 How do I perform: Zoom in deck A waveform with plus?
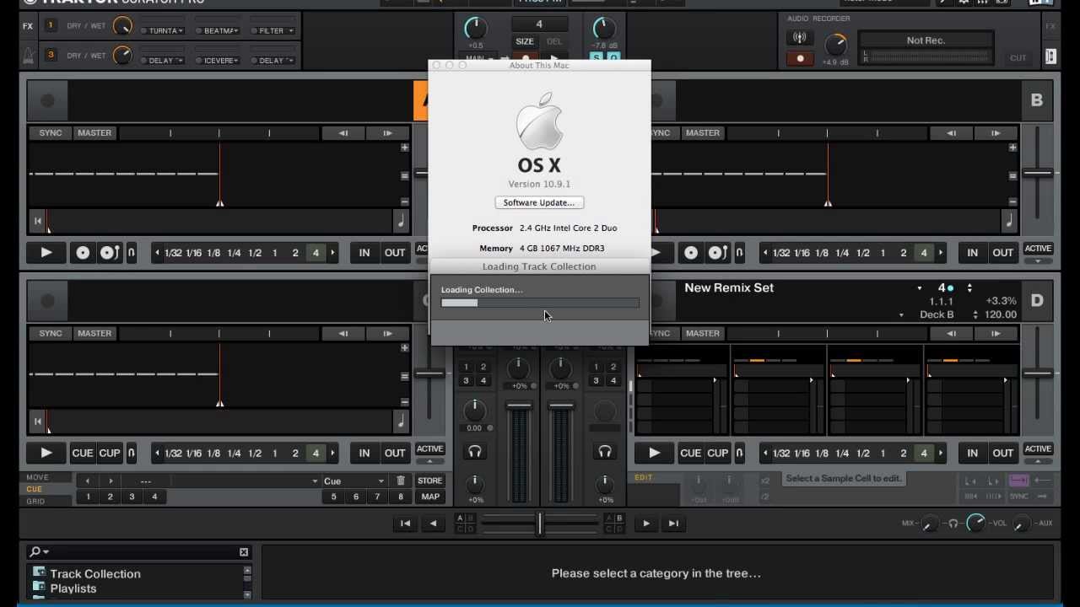coord(404,148)
